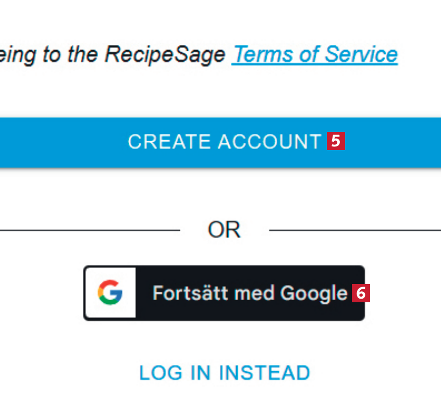Click the red number 5 marker

(x=336, y=141)
